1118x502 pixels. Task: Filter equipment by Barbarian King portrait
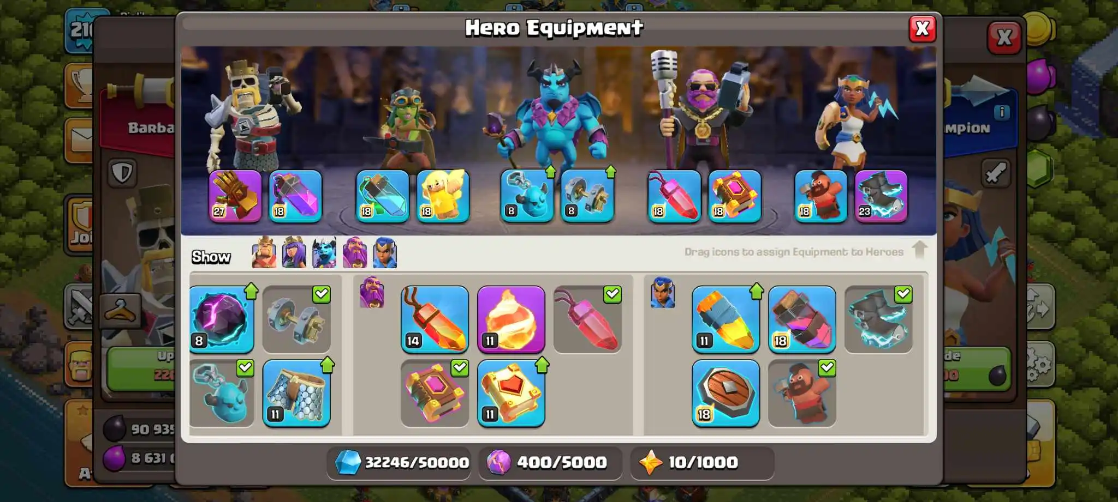click(264, 252)
